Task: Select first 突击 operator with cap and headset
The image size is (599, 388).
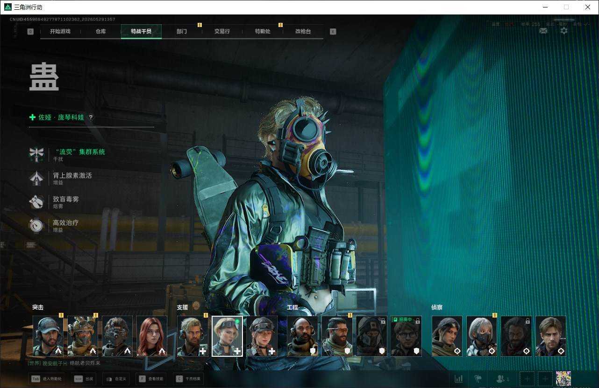Action: pos(48,336)
